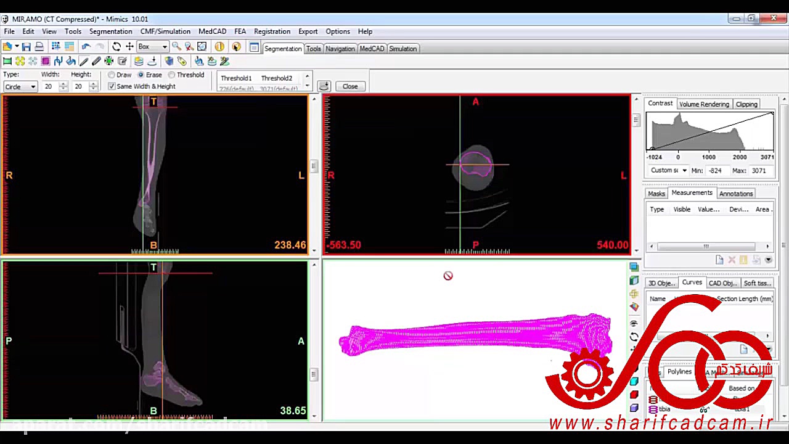Select the Edit Masks pencil icon
This screenshot has height=444, width=789.
[84, 61]
